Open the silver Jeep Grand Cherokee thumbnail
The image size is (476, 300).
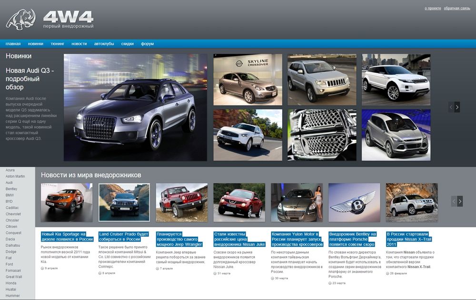pos(322,80)
